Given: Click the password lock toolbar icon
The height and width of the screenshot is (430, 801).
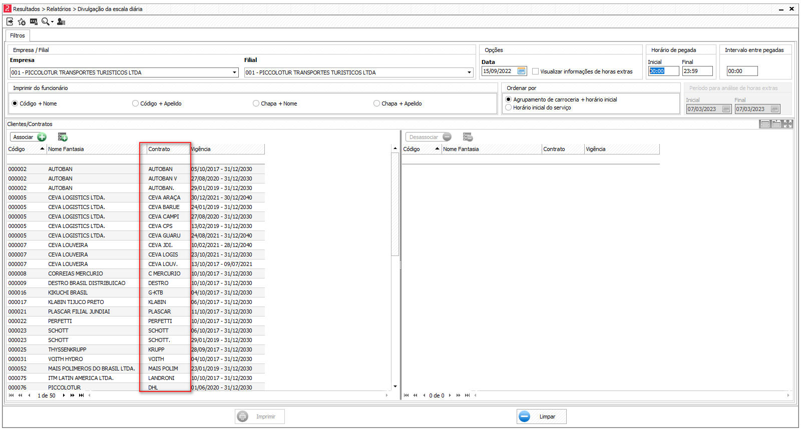Looking at the screenshot, I should point(34,21).
